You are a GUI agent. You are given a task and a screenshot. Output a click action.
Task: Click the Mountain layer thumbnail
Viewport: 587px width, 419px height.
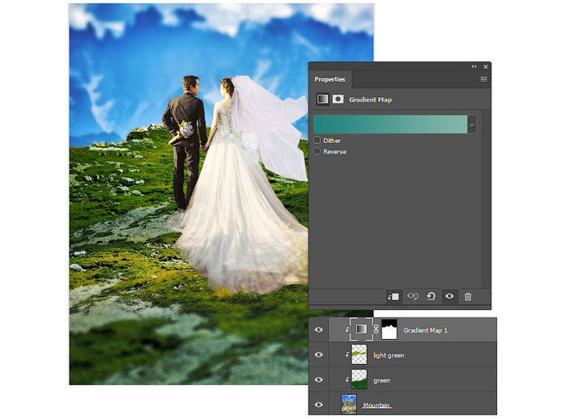pos(349,404)
